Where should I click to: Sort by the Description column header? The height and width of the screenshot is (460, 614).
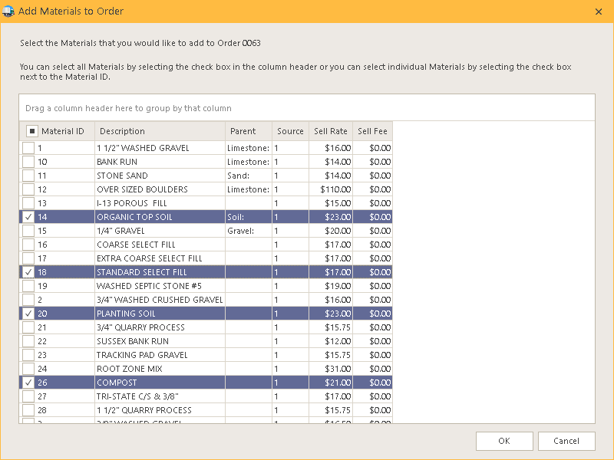click(x=122, y=131)
